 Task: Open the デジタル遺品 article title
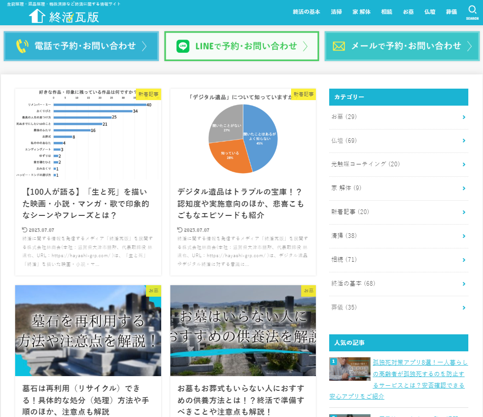point(241,203)
